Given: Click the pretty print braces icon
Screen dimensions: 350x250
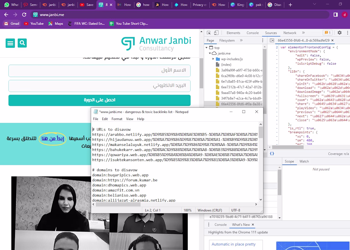Looking at the screenshot, I should [x=272, y=154].
